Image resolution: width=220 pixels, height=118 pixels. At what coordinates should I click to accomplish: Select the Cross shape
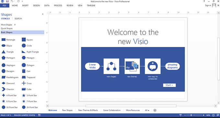pos(24,83)
